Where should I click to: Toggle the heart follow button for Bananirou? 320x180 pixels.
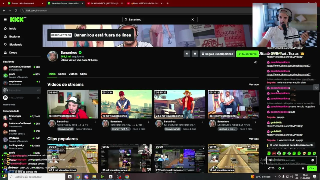click(195, 54)
